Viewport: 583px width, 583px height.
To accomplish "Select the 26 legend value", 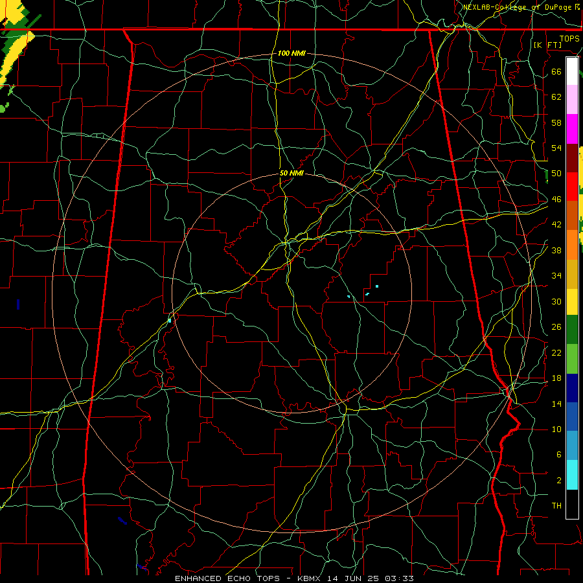I will pos(556,327).
